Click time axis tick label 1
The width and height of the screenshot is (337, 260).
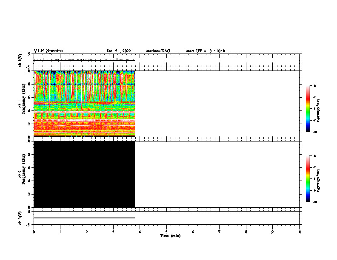pyautogui.click(x=60, y=232)
